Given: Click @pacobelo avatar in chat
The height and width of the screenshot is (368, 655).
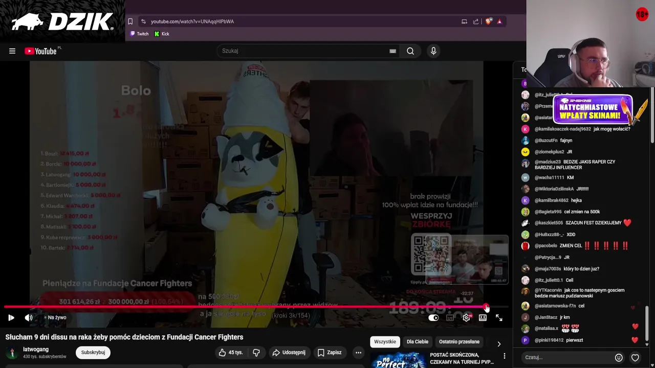Looking at the screenshot, I should (525, 246).
